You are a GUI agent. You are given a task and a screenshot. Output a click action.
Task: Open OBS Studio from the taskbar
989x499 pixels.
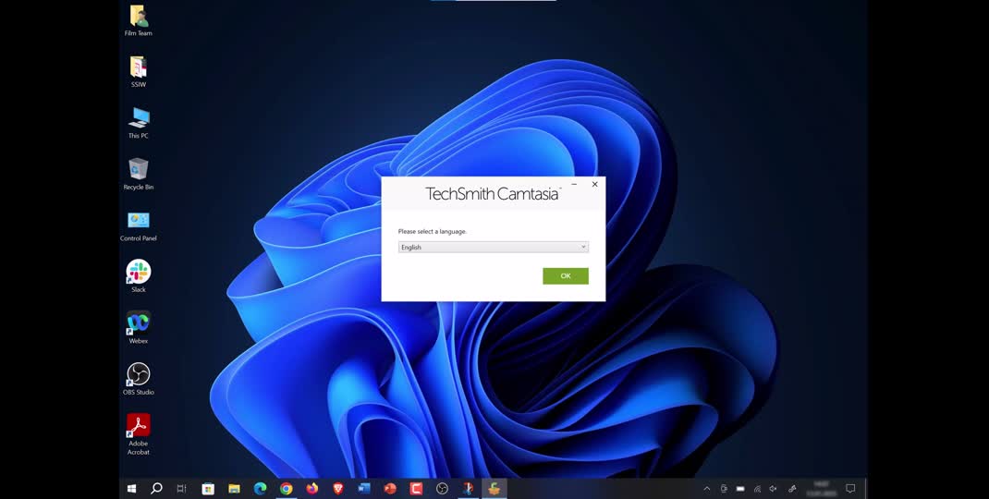tap(442, 488)
